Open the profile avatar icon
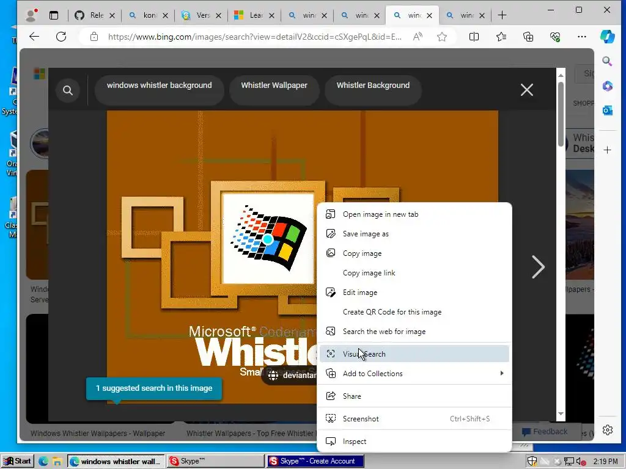The height and width of the screenshot is (469, 626). tap(32, 15)
